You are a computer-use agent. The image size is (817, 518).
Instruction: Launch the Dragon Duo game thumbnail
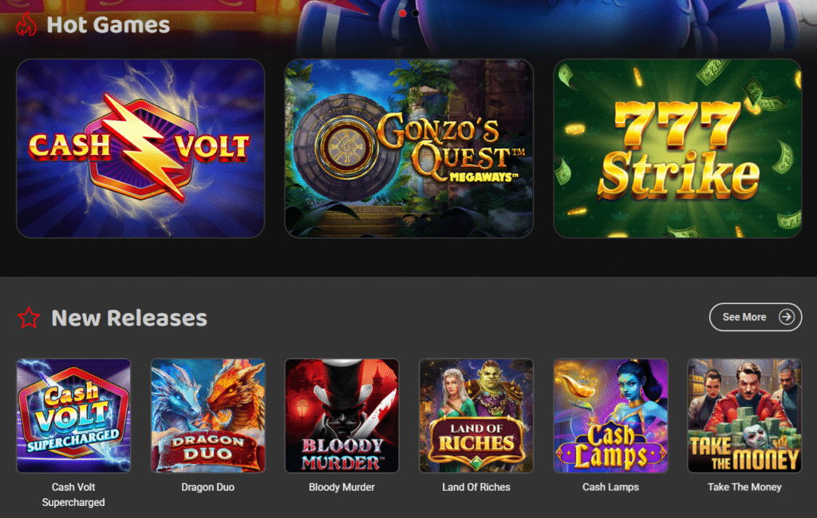[208, 415]
